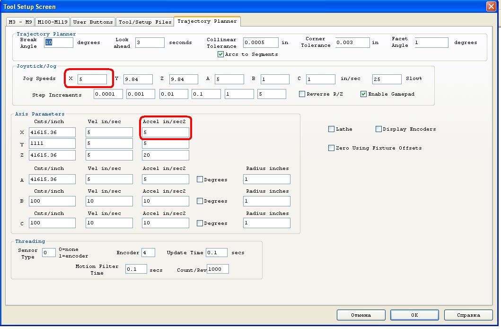Screen dimensions: 501x329
Task: Click the 0.0001 step increment field
Action: [108, 94]
